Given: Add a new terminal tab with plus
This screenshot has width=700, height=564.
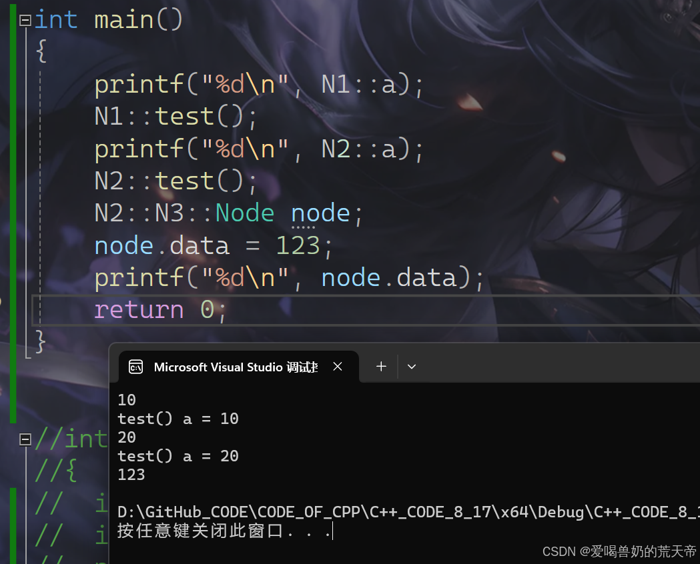Looking at the screenshot, I should [x=381, y=367].
